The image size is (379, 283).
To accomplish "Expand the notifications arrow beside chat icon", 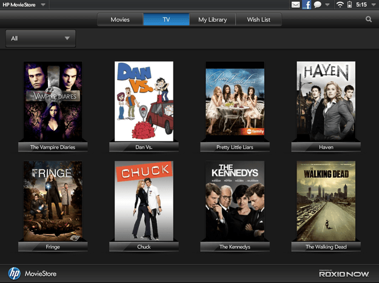I will (x=327, y=5).
